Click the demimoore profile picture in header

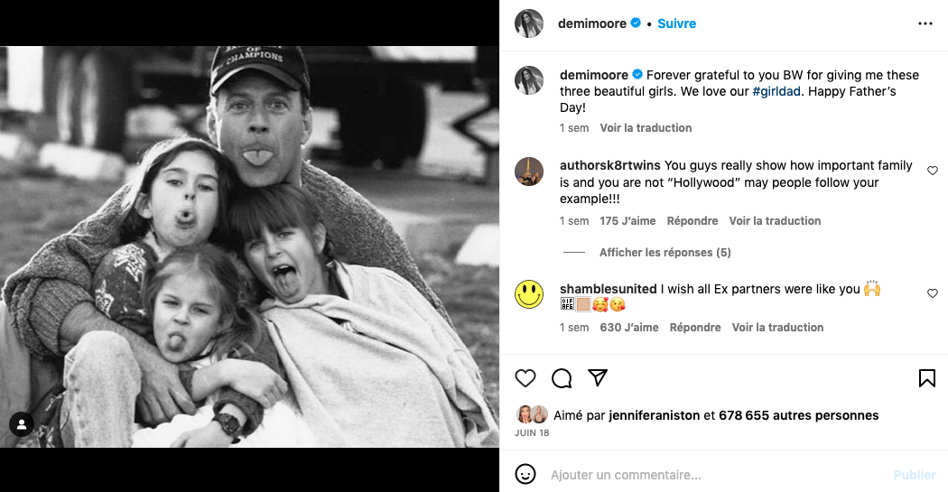tap(529, 23)
